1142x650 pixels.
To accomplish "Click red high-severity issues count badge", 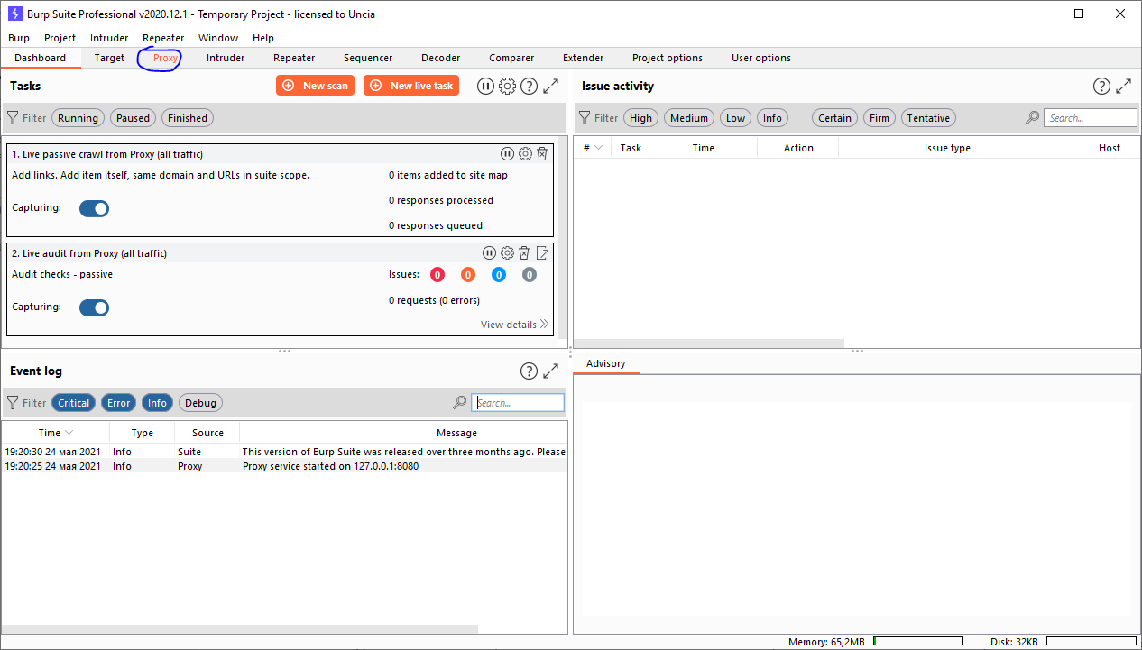I will (437, 275).
